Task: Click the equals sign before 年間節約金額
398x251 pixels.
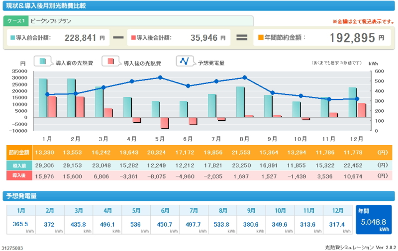Action: 242,37
